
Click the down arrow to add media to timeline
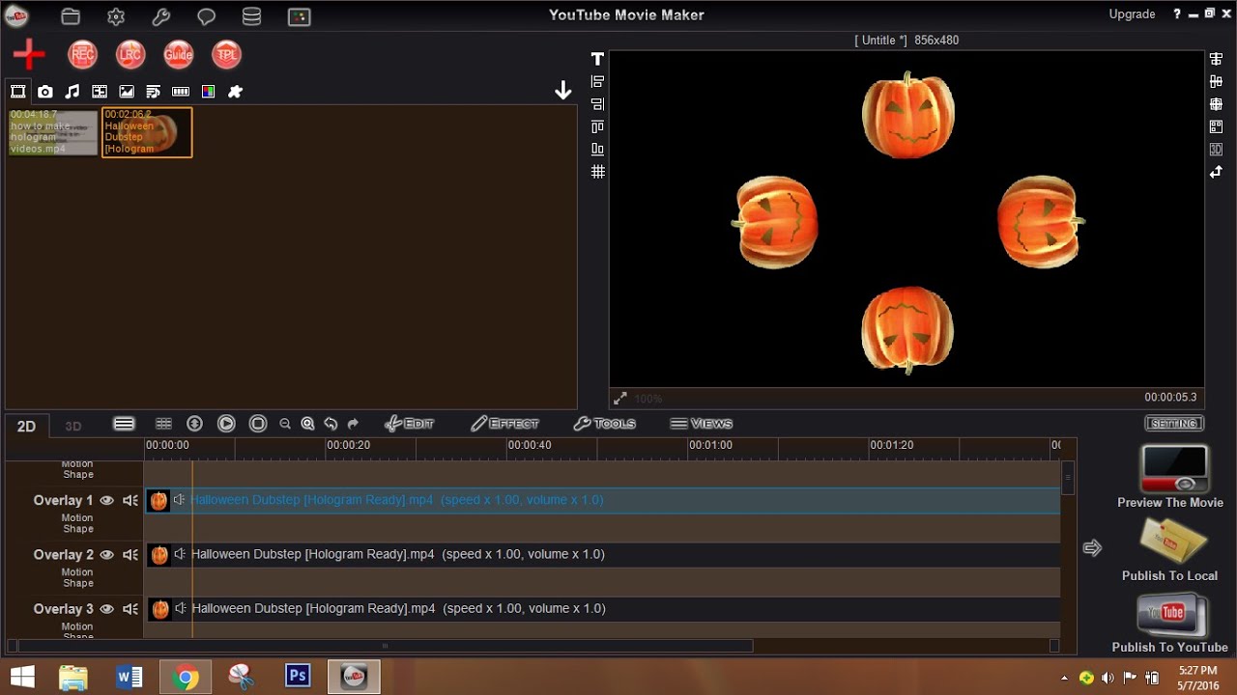[563, 91]
